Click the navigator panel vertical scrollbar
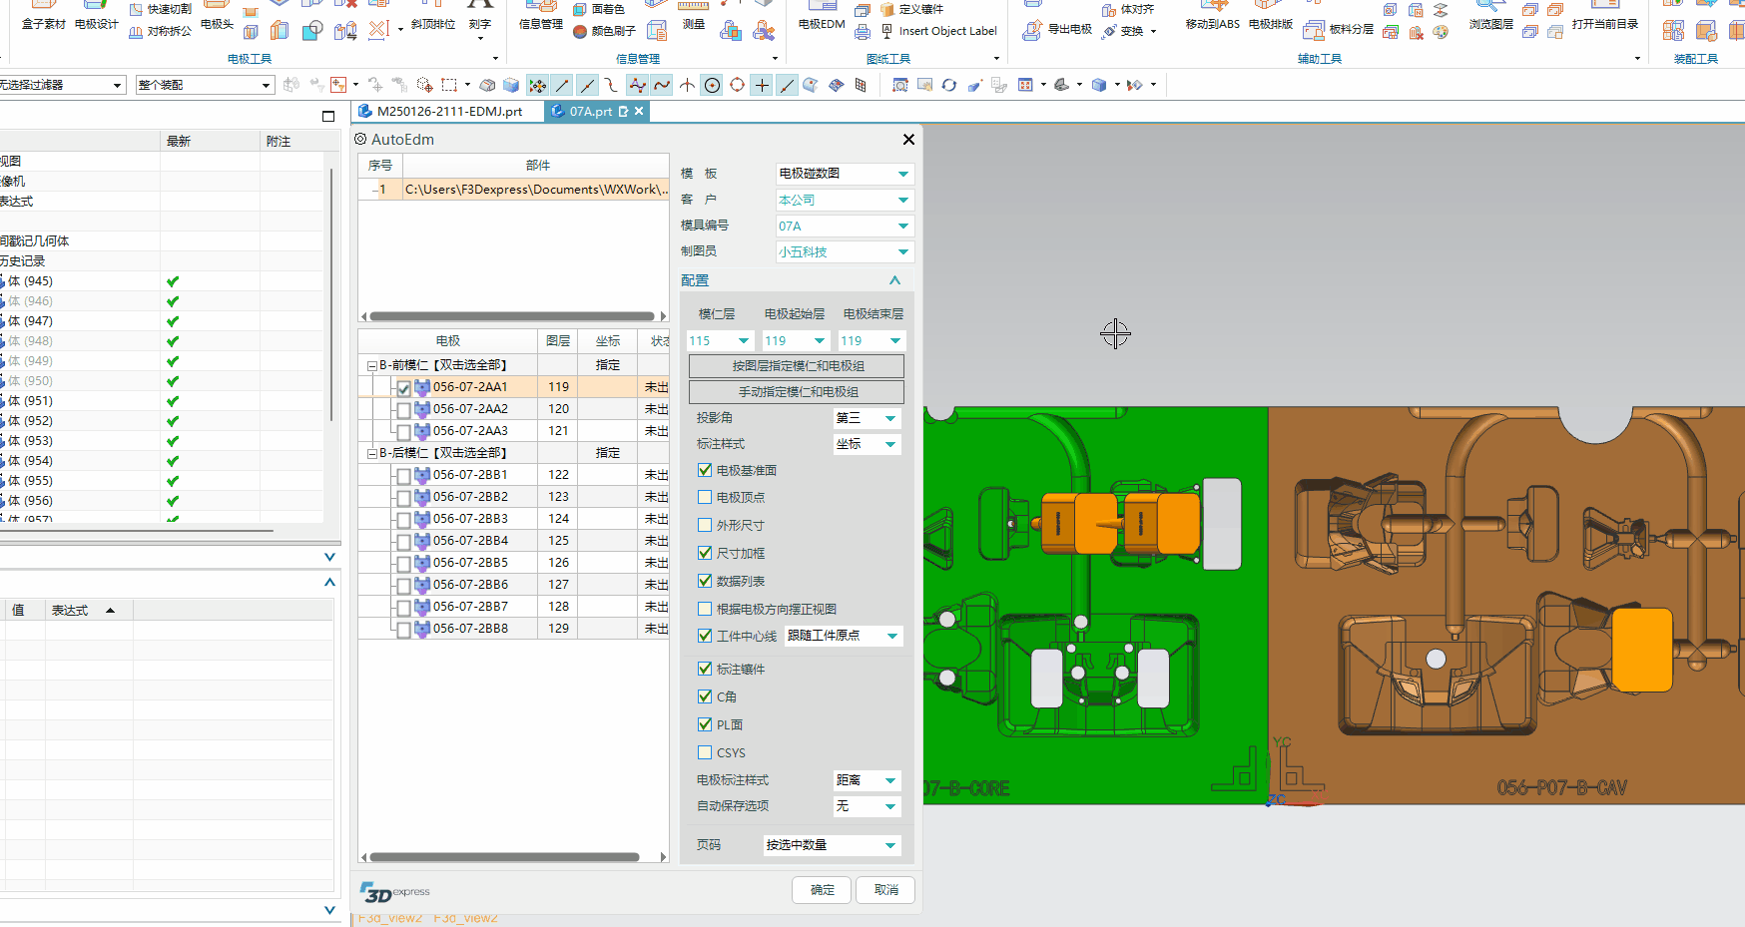The width and height of the screenshot is (1745, 927). 331,294
